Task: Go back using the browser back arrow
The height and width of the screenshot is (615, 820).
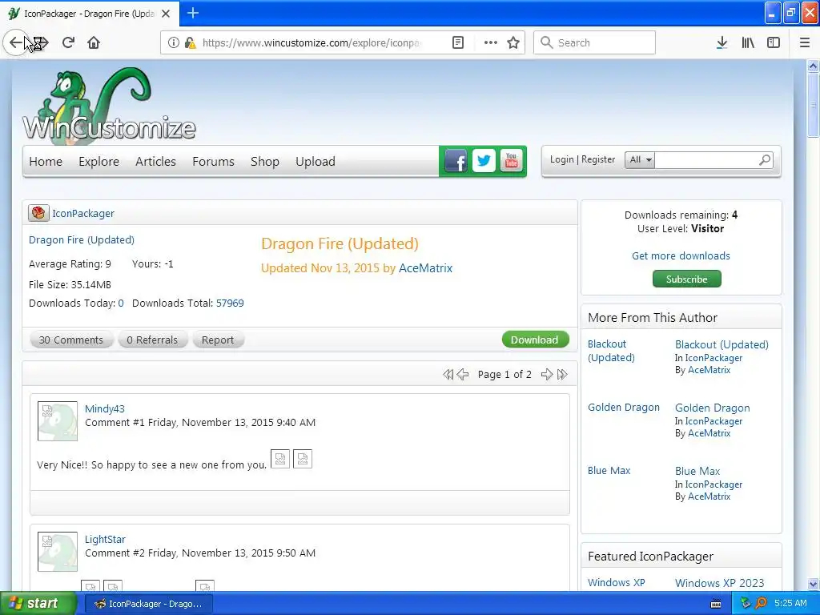Action: [x=16, y=42]
